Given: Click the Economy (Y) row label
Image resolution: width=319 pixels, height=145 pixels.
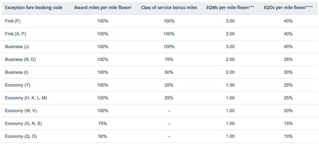Looking at the screenshot, I should point(18,85).
